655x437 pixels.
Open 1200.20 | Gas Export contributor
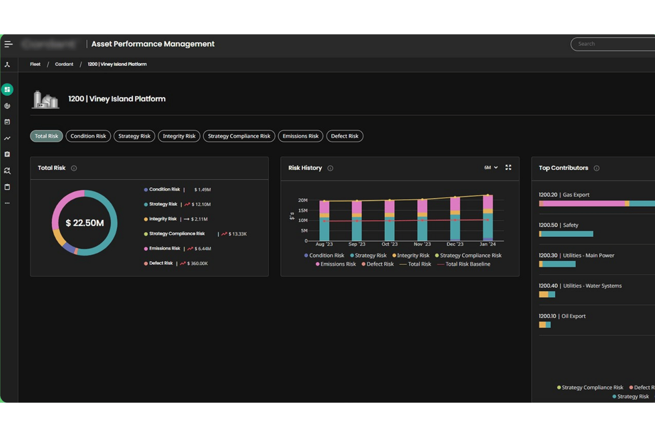(564, 195)
